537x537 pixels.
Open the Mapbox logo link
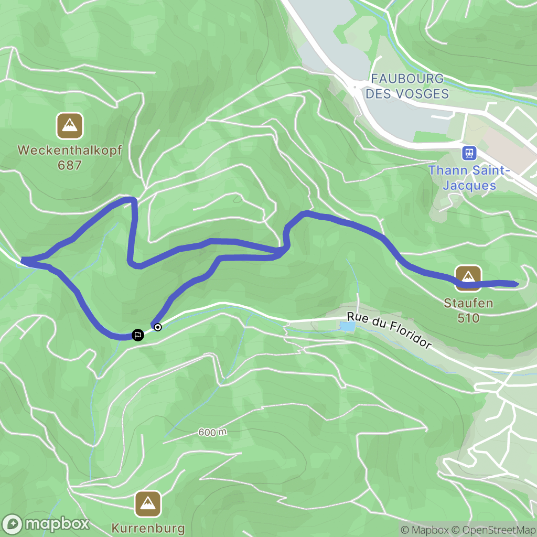[46, 524]
